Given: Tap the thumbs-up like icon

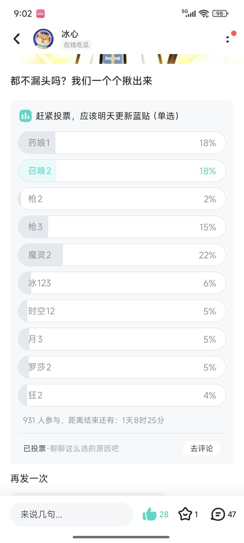Looking at the screenshot, I should tap(149, 514).
